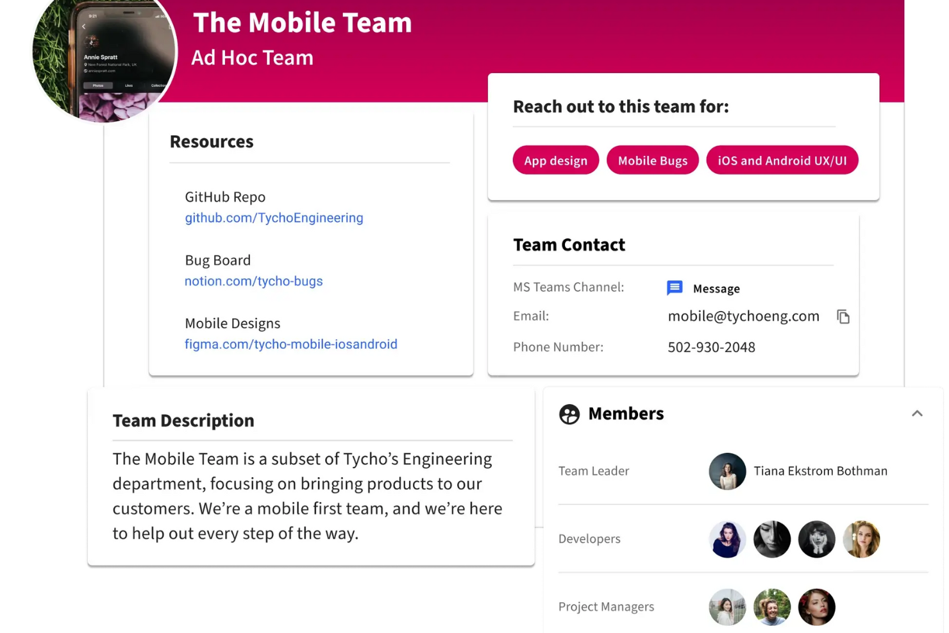Screen dimensions: 949x633
Task: Open the second project manager avatar
Action: point(772,607)
